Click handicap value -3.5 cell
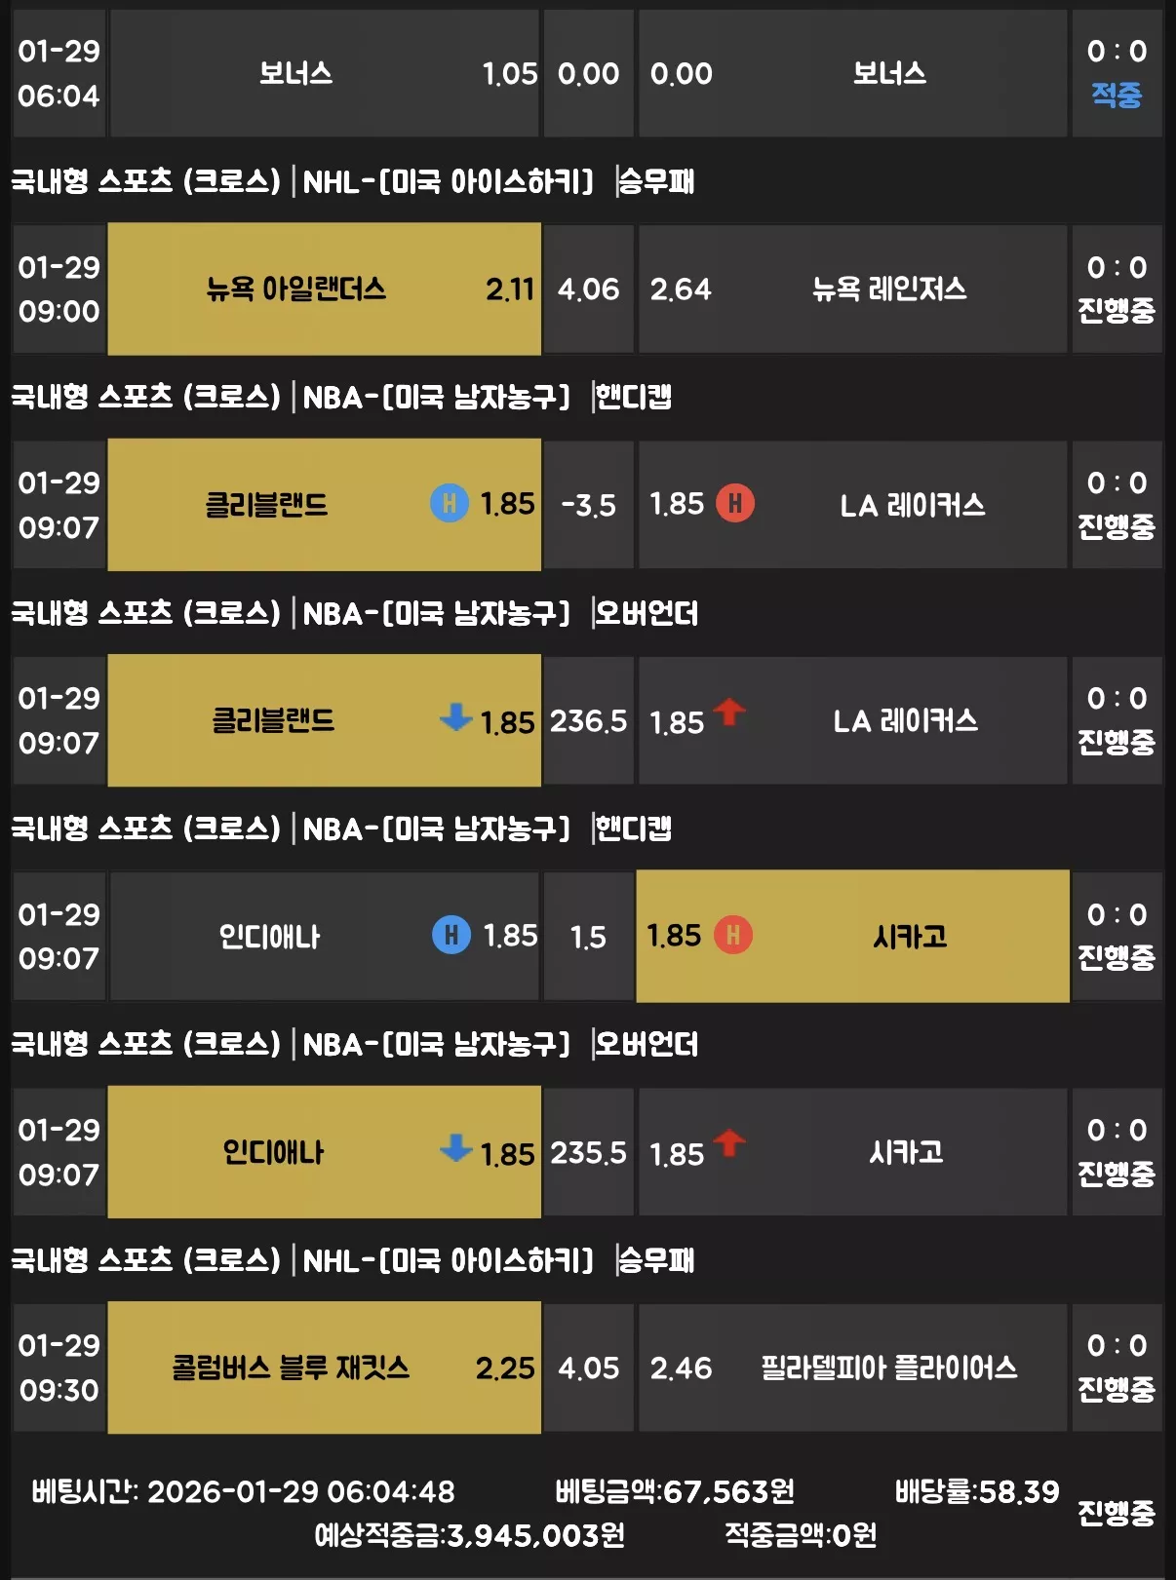The height and width of the screenshot is (1580, 1176). pyautogui.click(x=589, y=505)
